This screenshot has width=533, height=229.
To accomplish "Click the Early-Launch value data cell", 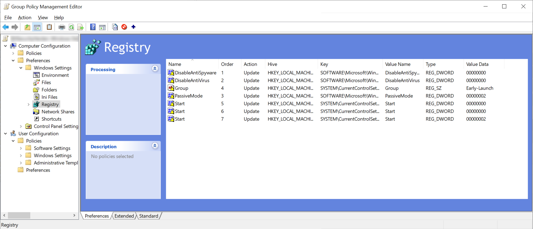I will [x=480, y=88].
